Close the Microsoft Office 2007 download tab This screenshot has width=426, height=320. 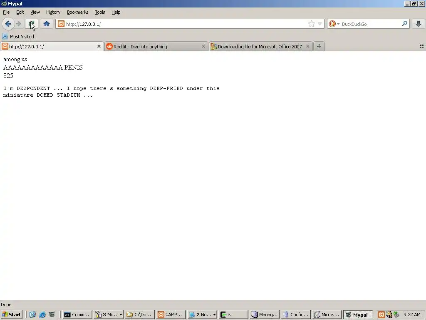tap(307, 47)
